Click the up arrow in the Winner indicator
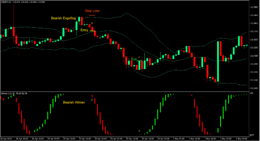The width and height of the screenshot is (260, 141). pos(139,131)
